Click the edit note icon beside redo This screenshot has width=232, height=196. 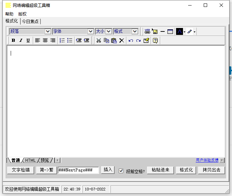pyautogui.click(x=146, y=40)
